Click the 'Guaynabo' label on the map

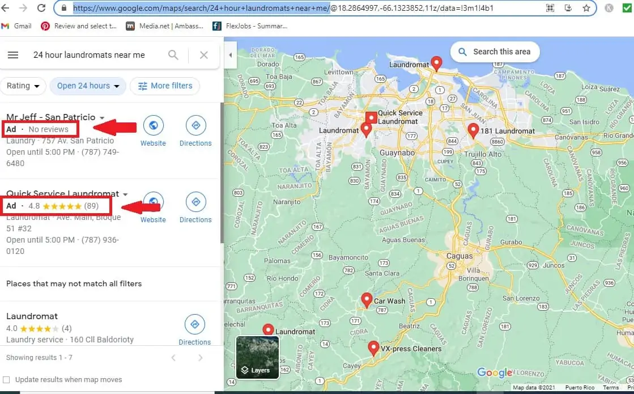[x=397, y=152]
